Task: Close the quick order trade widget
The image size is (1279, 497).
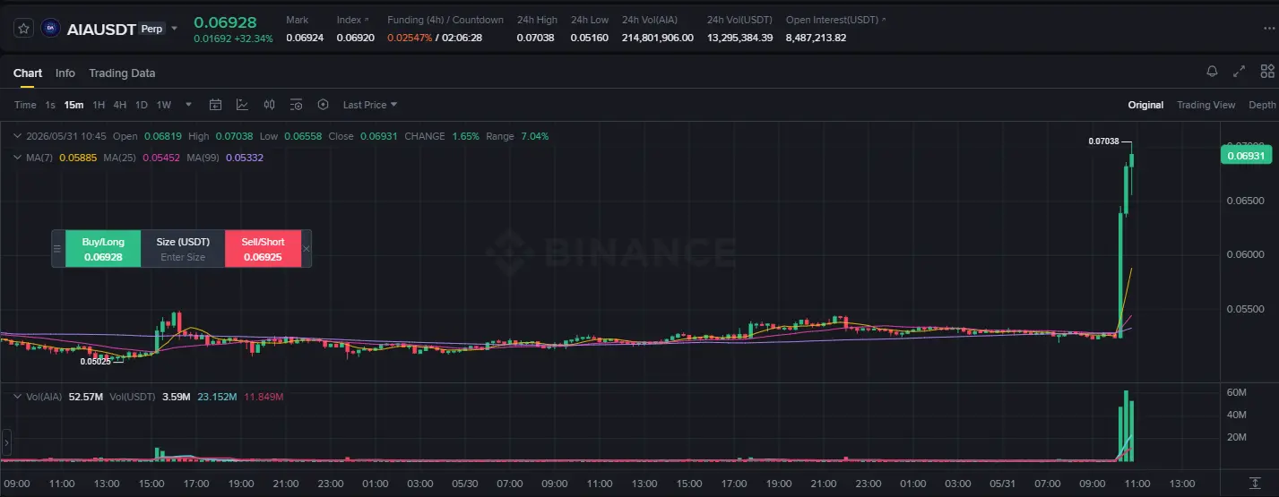Action: (307, 249)
